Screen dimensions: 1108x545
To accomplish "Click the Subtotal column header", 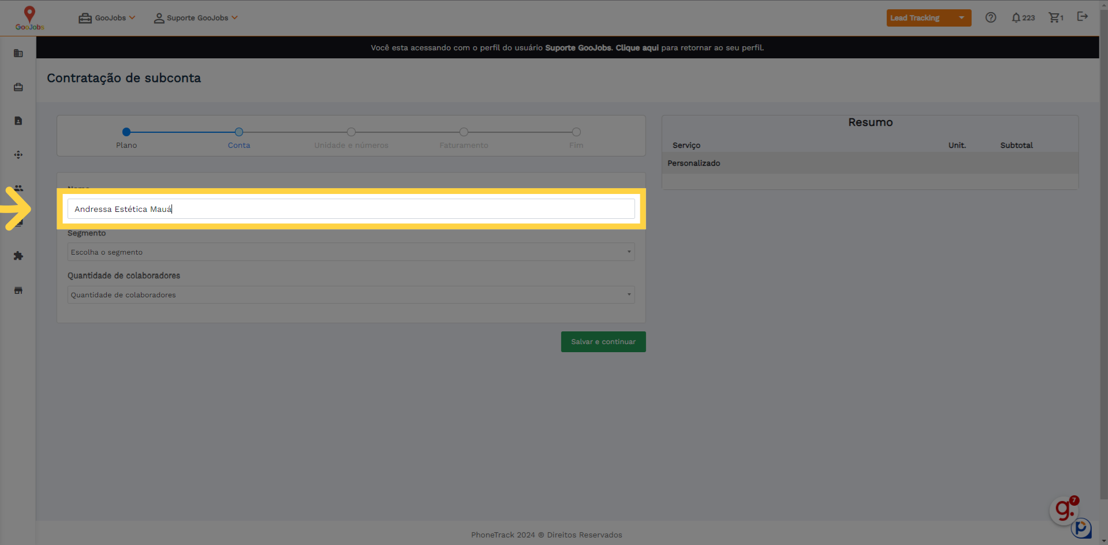I will 1016,145.
